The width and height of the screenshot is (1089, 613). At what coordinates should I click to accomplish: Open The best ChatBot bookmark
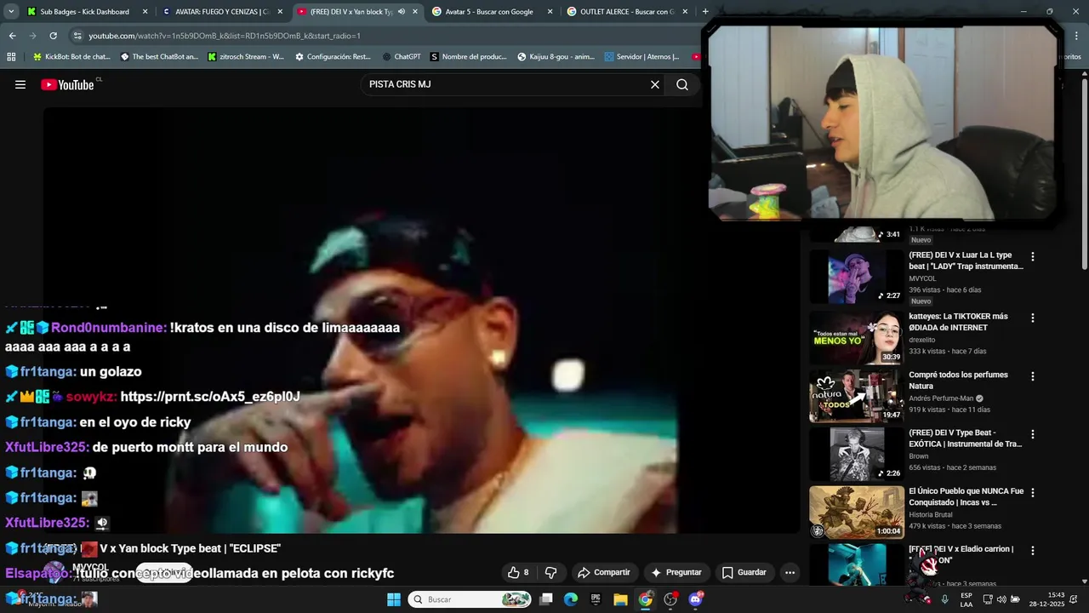tap(159, 57)
